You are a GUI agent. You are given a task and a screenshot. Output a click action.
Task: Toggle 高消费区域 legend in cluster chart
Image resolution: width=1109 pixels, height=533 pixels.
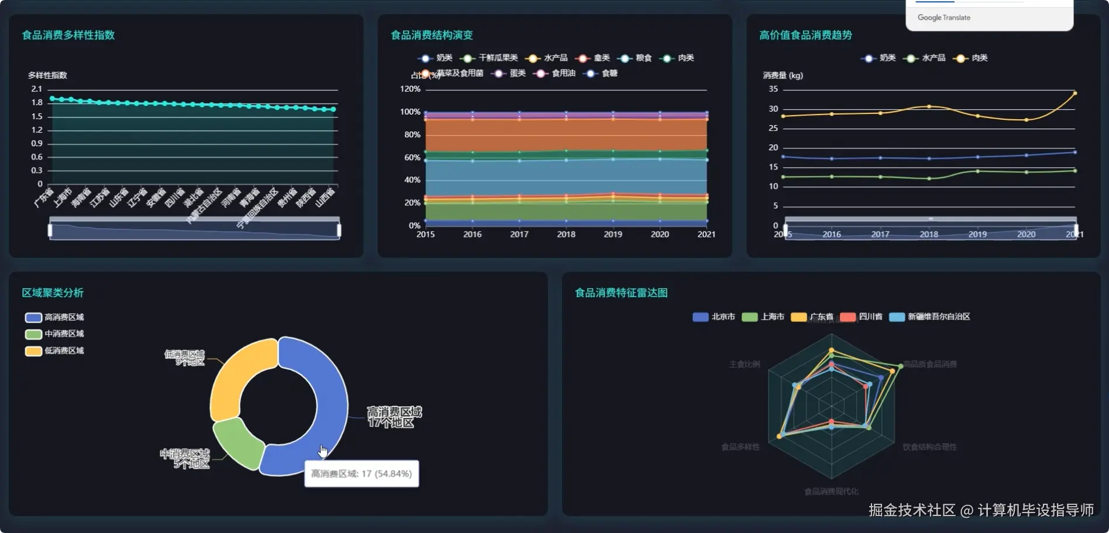tap(54, 317)
